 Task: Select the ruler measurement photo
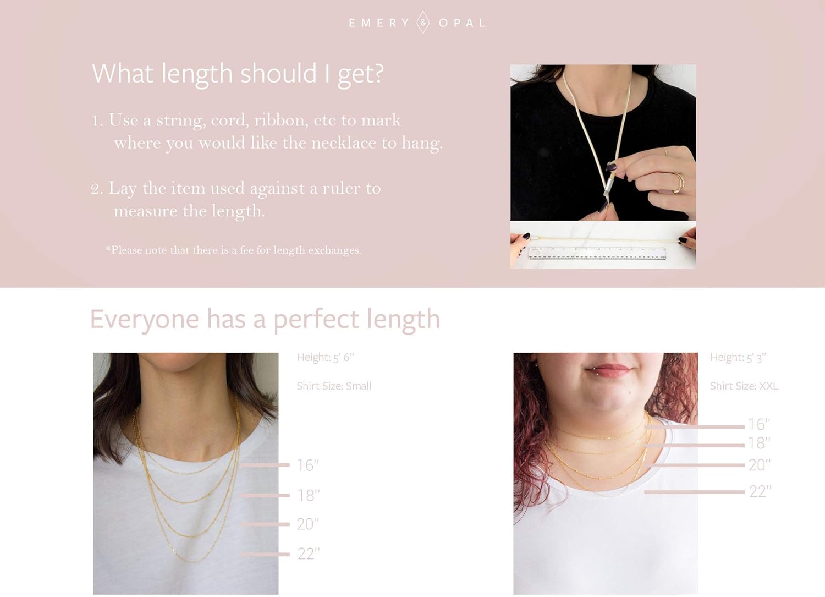603,245
